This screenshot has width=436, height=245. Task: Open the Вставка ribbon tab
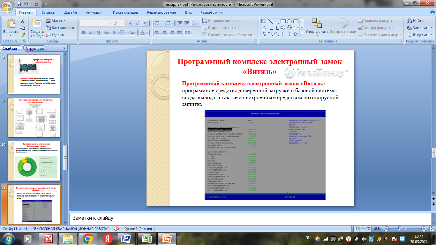tap(48, 12)
